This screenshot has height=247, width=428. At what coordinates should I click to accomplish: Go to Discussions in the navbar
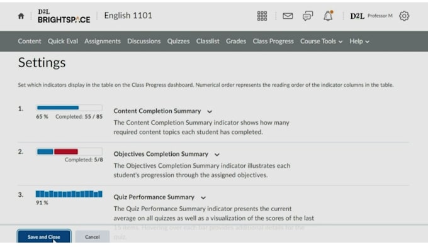pos(144,41)
